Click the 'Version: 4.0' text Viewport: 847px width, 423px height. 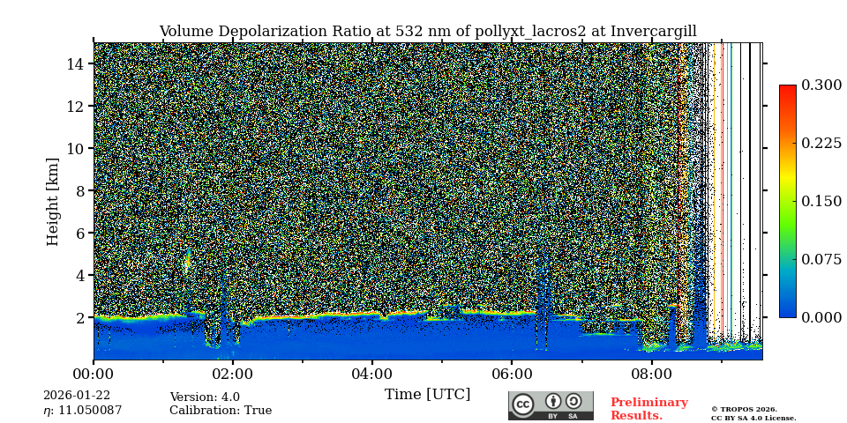(205, 397)
